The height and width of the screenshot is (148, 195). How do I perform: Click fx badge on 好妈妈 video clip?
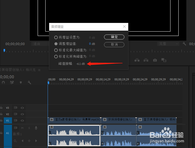[105, 120]
